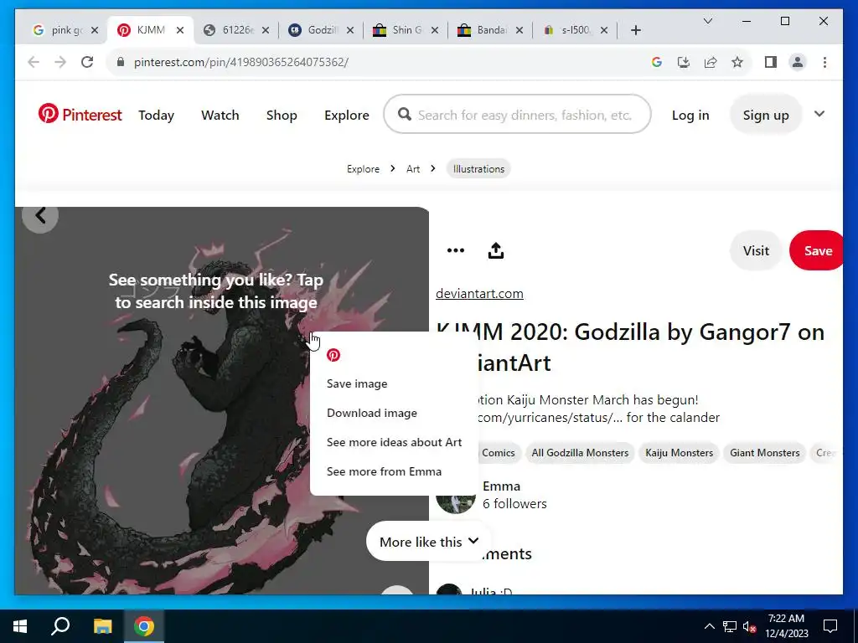
Task: Expand the More like this dropdown
Action: pyautogui.click(x=428, y=542)
